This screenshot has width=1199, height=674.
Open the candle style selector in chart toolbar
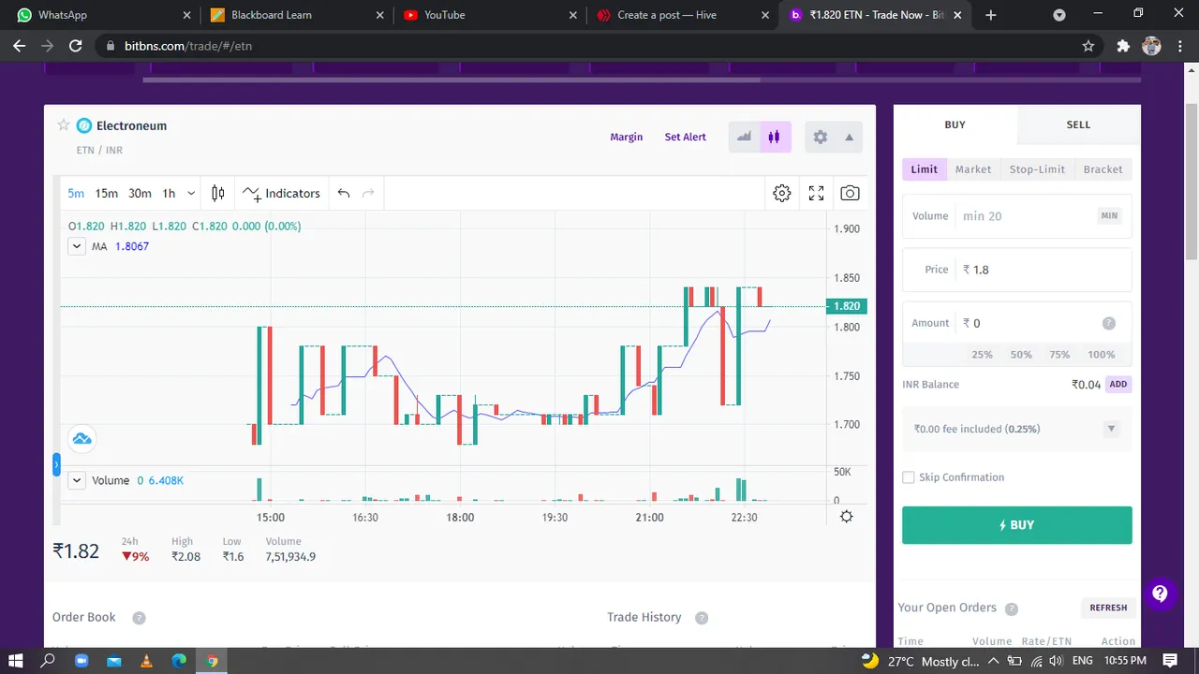(x=217, y=193)
